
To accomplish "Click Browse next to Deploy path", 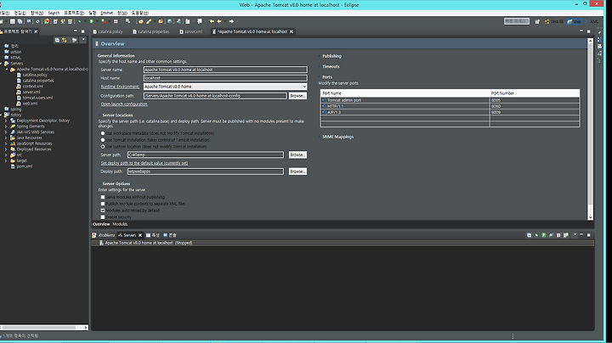I will click(x=297, y=171).
